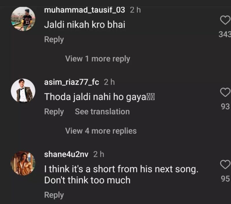Expand View 1 more reply

(98, 59)
